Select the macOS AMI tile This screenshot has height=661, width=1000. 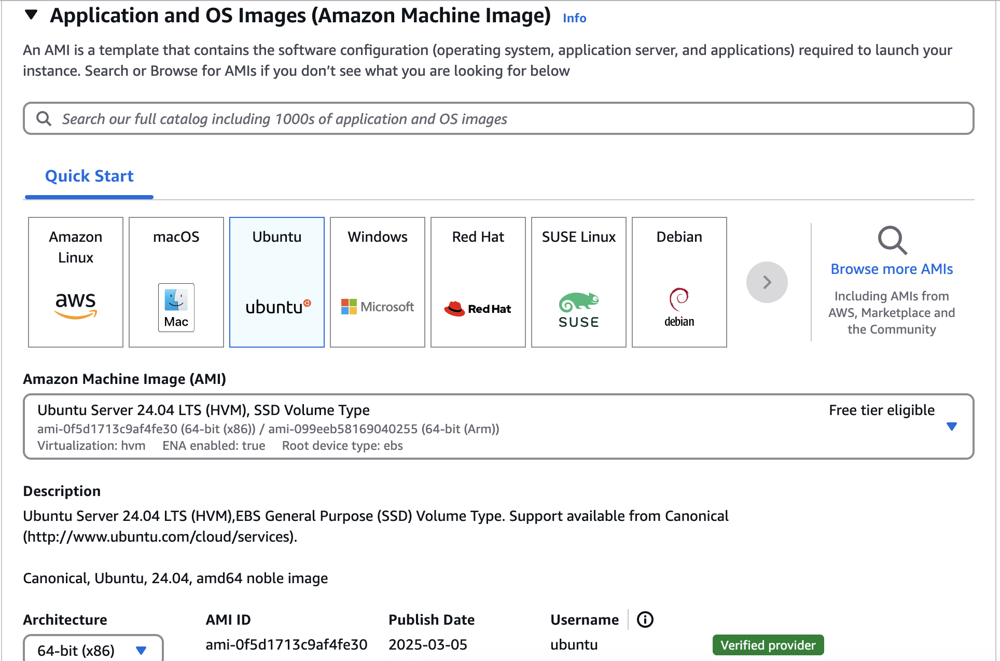coord(176,282)
